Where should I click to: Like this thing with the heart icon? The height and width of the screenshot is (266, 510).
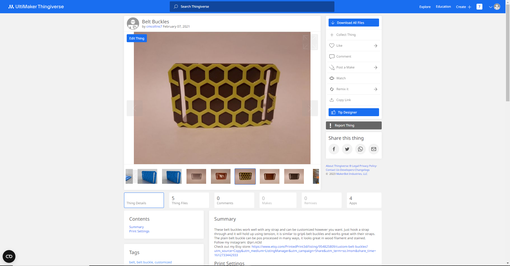point(332,46)
